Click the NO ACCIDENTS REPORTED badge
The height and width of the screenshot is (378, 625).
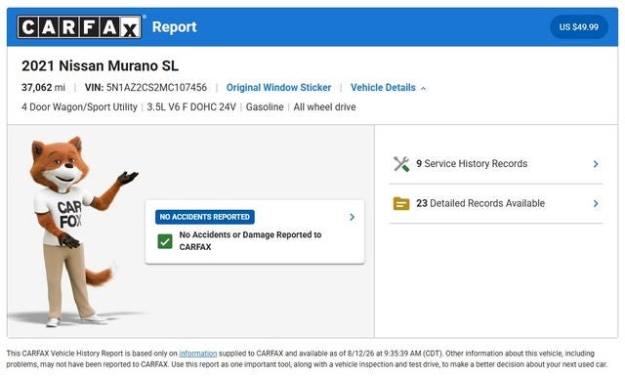click(205, 217)
